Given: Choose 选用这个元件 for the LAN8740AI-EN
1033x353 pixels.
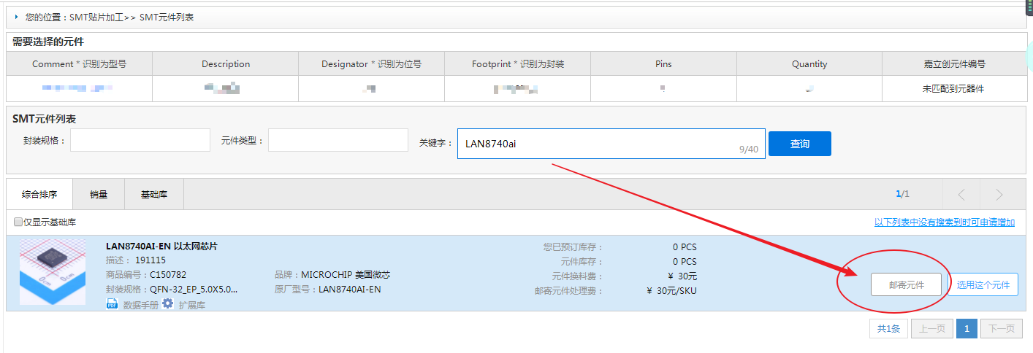Looking at the screenshot, I should [983, 284].
